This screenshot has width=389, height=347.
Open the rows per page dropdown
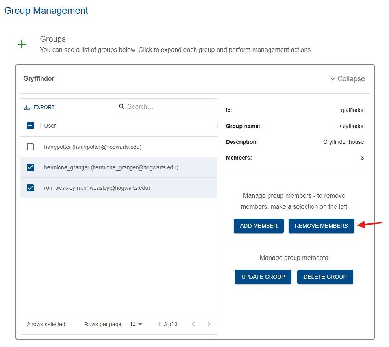tap(136, 324)
